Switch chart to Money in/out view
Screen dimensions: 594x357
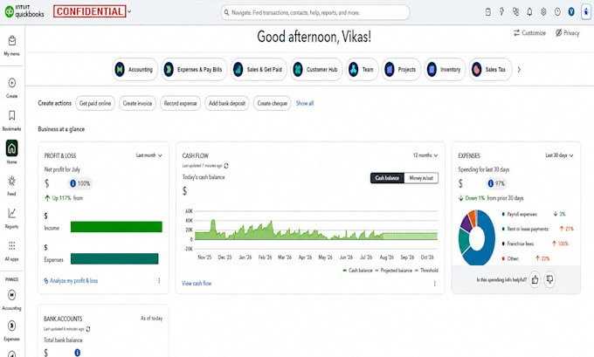click(x=421, y=178)
